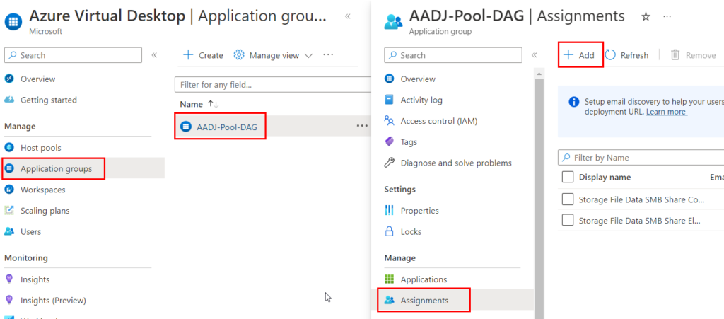Click the Refresh icon in assignments toolbar
This screenshot has height=319, width=724.
tap(611, 55)
